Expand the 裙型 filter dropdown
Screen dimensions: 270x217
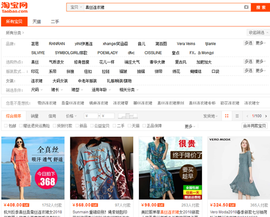click(77, 90)
